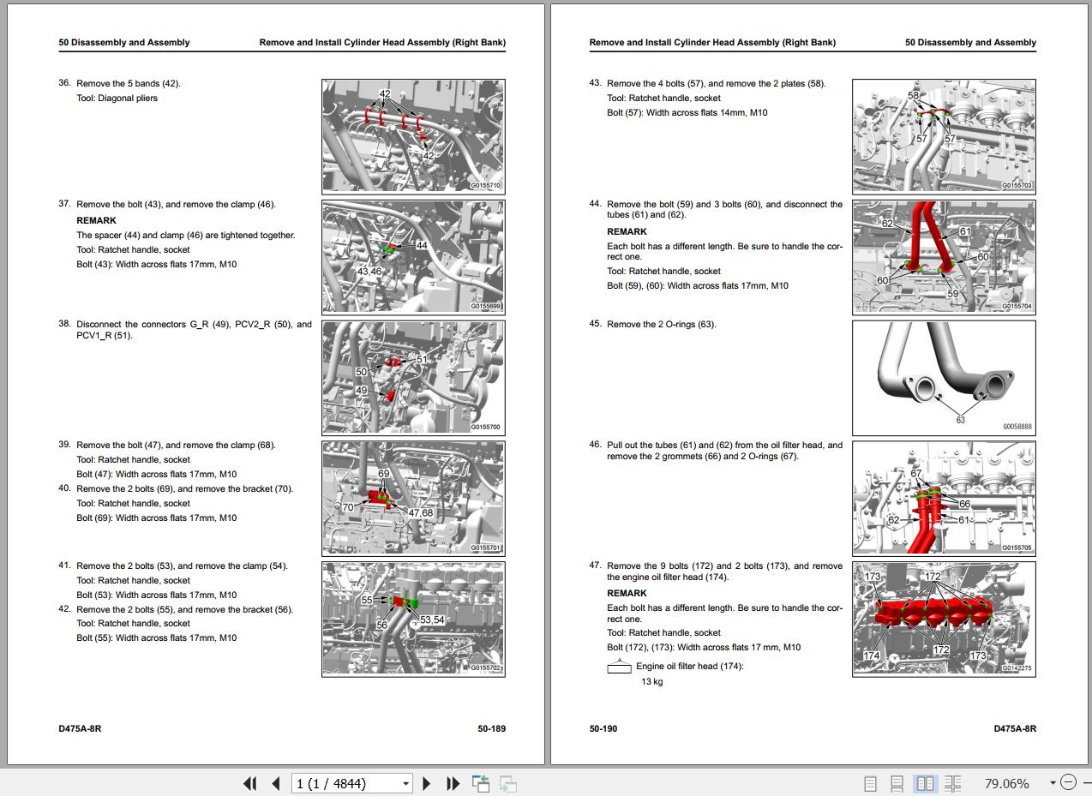
Task: Advance to the next page
Action: point(427,783)
